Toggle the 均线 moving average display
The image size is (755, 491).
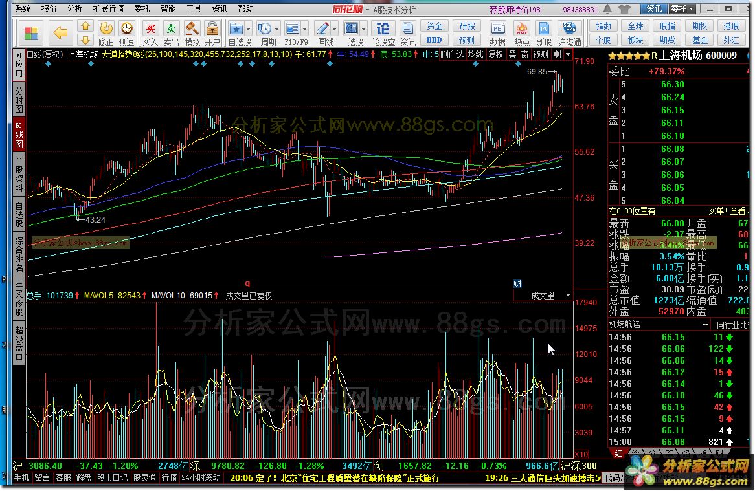pos(475,55)
